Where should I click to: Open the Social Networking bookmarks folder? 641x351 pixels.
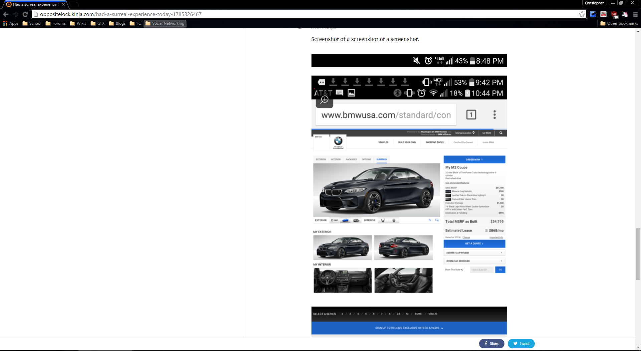pos(165,23)
